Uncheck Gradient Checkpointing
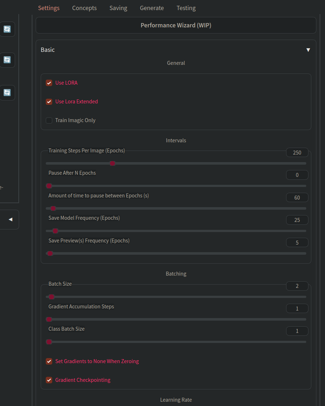 pos(49,380)
